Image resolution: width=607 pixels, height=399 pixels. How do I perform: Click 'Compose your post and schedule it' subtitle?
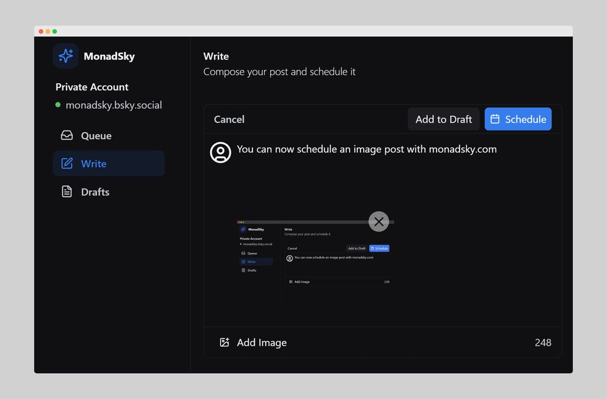point(279,72)
